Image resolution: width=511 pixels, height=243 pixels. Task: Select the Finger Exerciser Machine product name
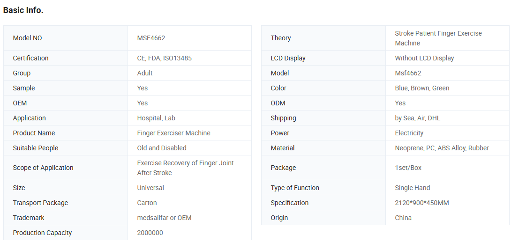[173, 133]
